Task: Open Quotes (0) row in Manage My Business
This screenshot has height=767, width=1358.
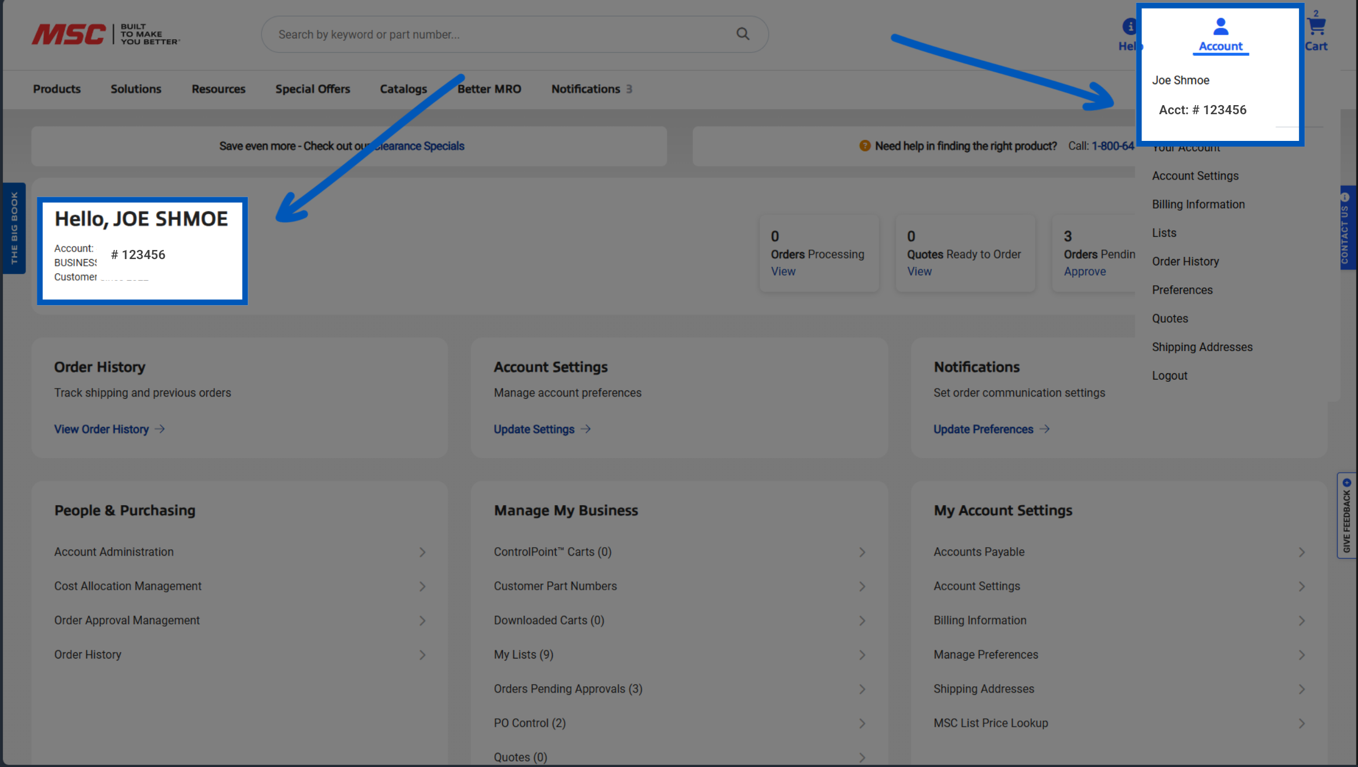Action: pos(679,757)
